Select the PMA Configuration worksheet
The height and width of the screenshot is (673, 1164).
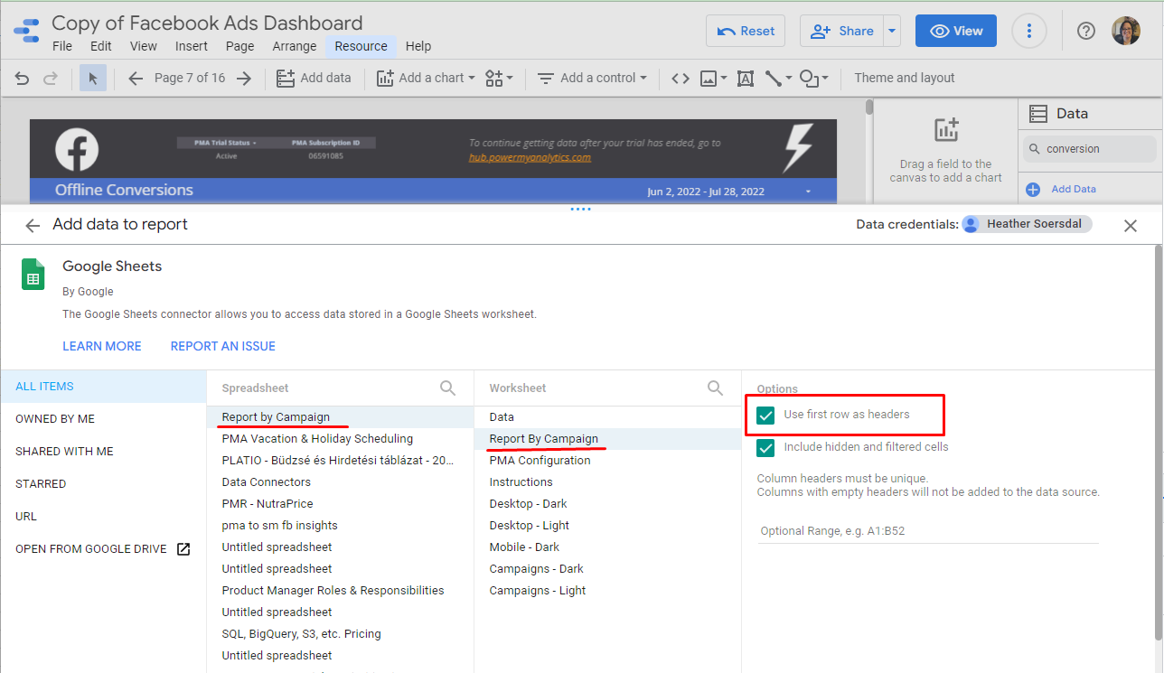point(540,461)
